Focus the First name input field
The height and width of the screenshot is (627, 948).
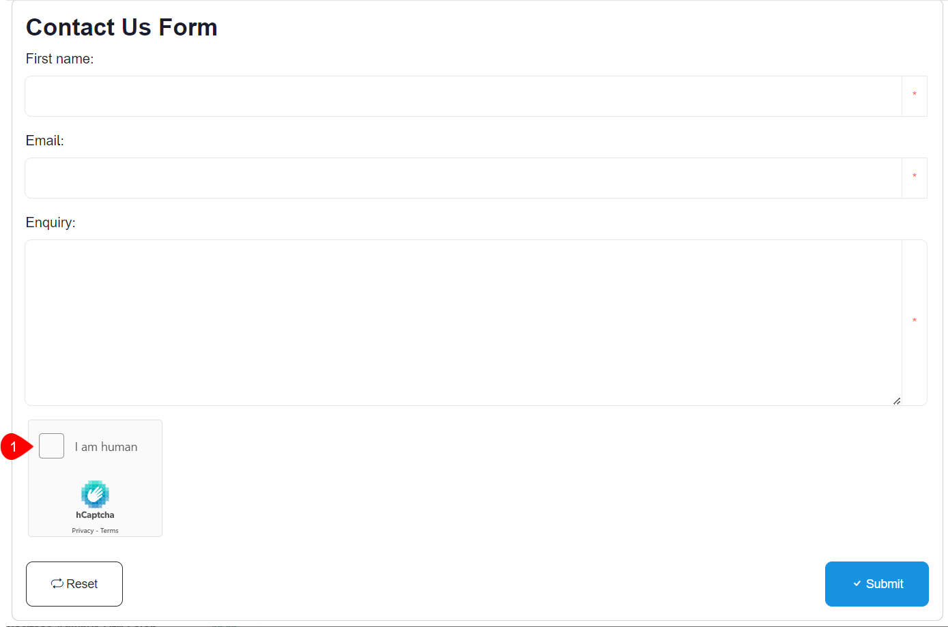tap(463, 96)
